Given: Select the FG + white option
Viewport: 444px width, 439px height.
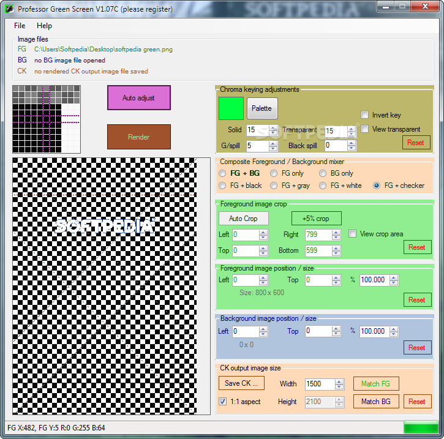Looking at the screenshot, I should (323, 186).
